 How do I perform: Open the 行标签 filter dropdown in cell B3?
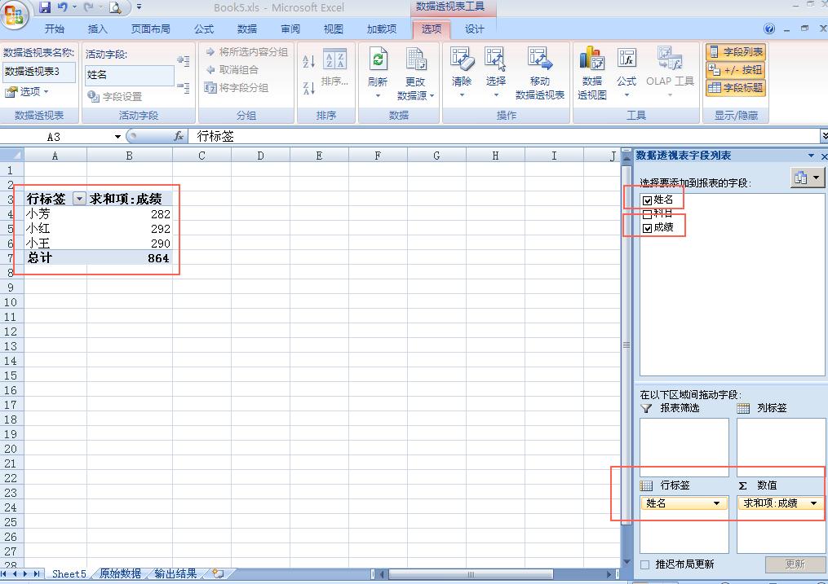pos(79,198)
